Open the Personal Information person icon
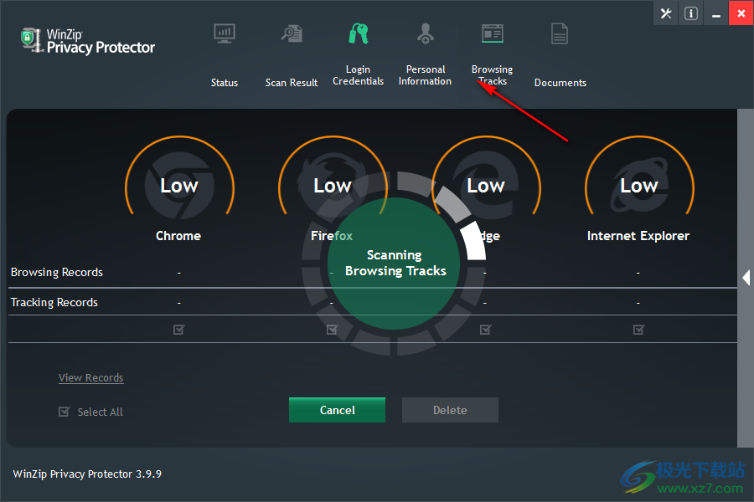Screen dimensions: 754x502 tap(425, 33)
